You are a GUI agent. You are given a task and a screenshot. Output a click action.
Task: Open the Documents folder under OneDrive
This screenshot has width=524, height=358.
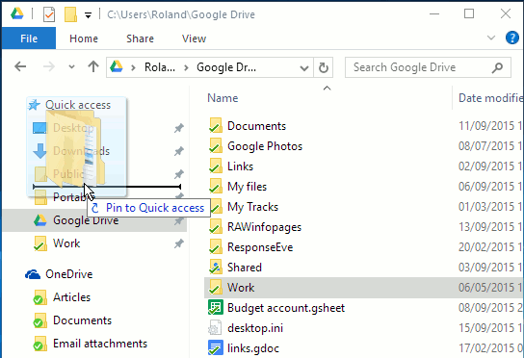tap(82, 320)
